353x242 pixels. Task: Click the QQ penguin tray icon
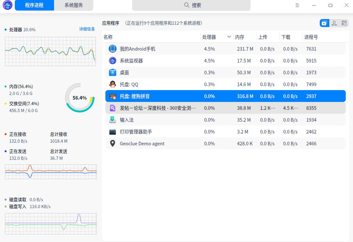(x=113, y=84)
